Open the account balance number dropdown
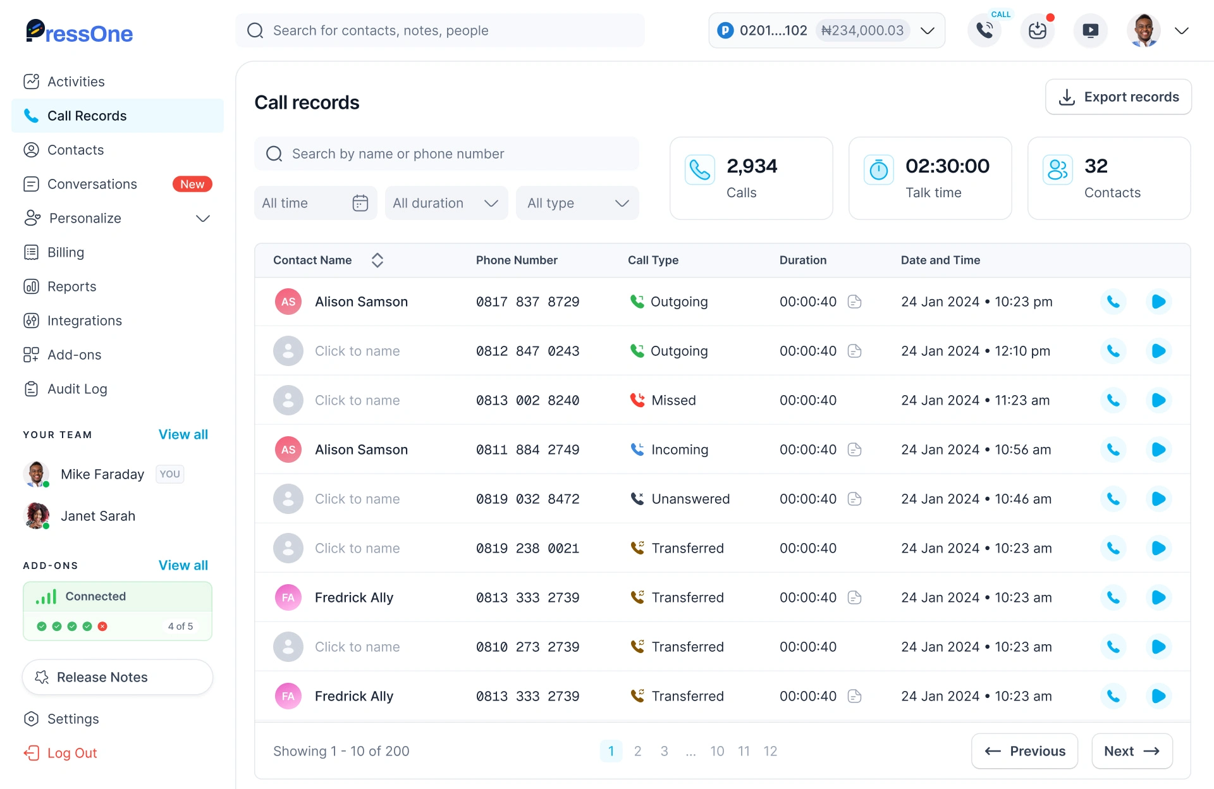The image size is (1214, 789). pyautogui.click(x=928, y=30)
